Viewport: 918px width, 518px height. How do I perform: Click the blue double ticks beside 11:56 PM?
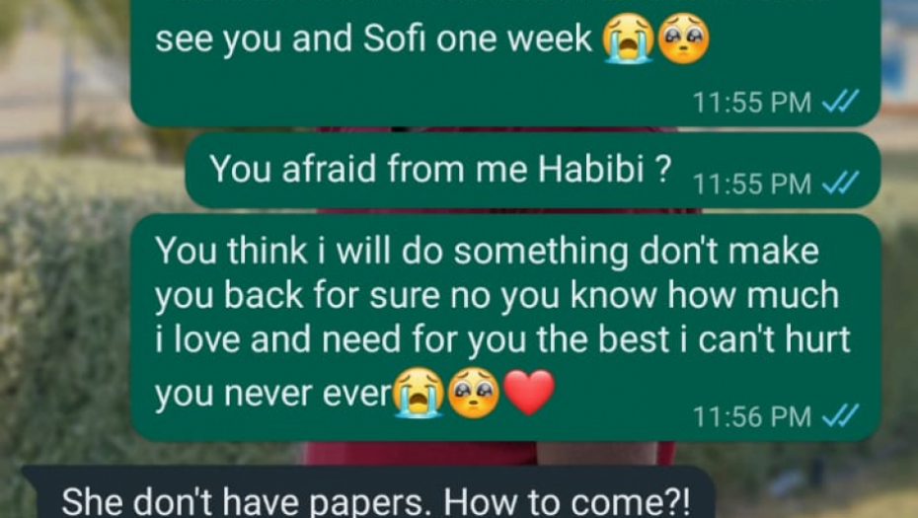pos(841,415)
